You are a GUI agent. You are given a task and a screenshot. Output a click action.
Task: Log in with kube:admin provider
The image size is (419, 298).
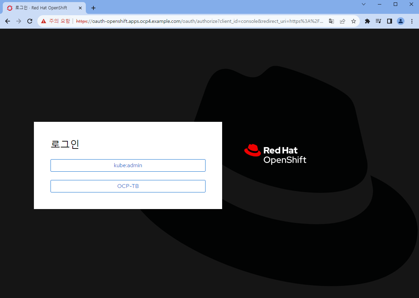pos(128,165)
